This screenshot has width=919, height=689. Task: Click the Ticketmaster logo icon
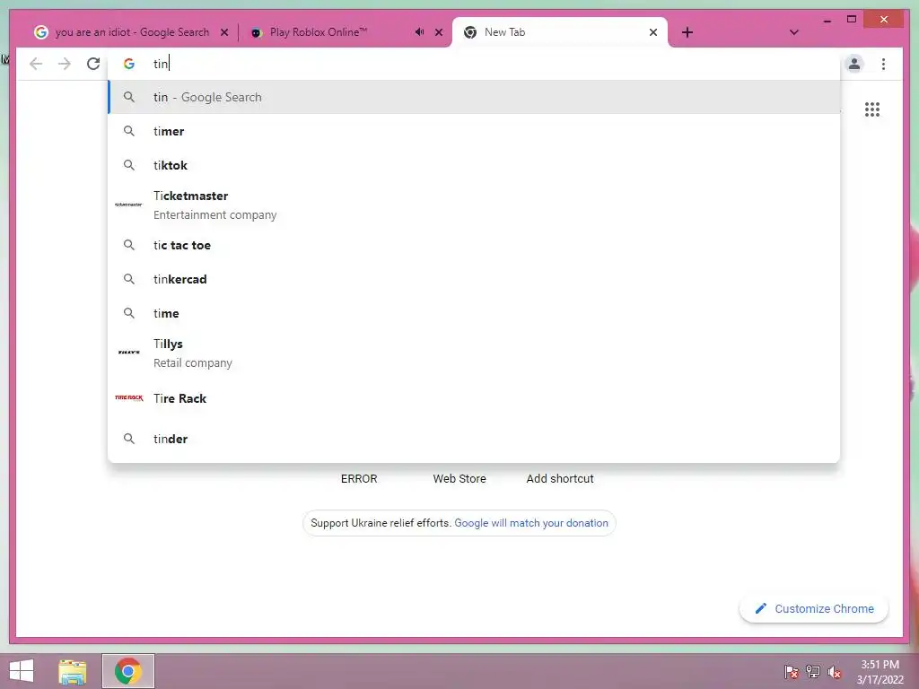[128, 205]
